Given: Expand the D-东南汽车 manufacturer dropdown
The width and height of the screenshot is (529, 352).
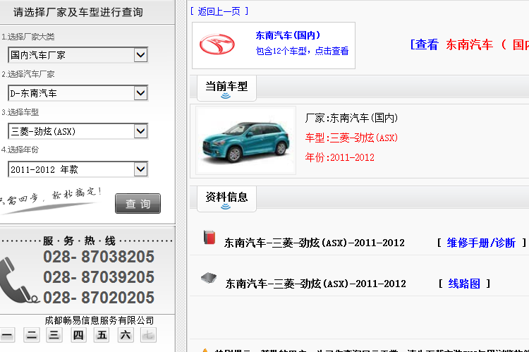Looking at the screenshot, I should (x=78, y=93).
